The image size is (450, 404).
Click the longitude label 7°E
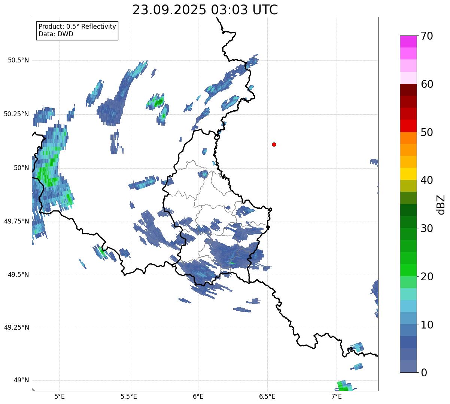tap(337, 396)
